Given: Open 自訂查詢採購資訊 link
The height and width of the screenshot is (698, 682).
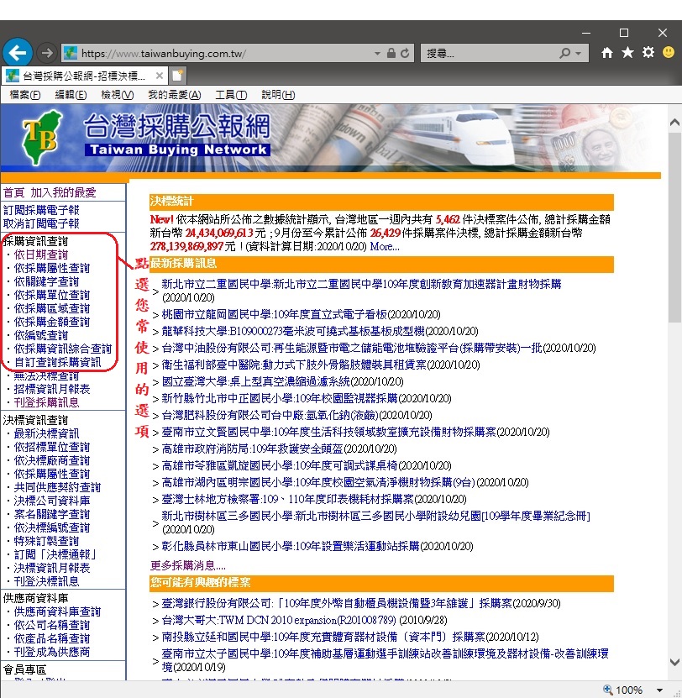Looking at the screenshot, I should [x=57, y=362].
